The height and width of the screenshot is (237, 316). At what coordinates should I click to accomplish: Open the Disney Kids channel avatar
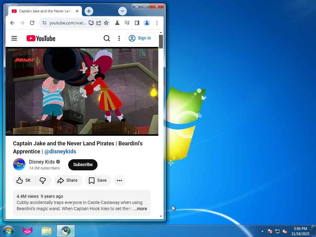[19, 164]
